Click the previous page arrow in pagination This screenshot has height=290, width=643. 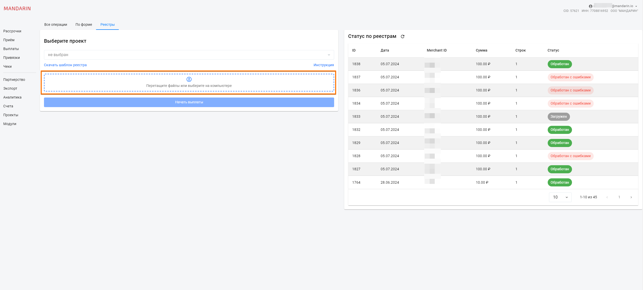[607, 197]
